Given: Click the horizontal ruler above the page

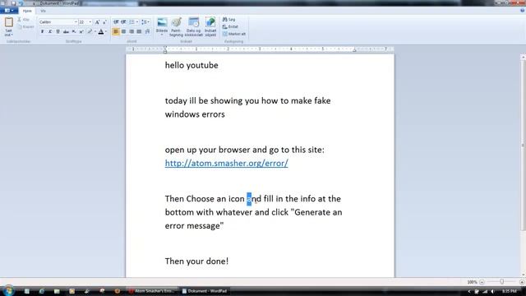Looking at the screenshot, I should (x=260, y=49).
